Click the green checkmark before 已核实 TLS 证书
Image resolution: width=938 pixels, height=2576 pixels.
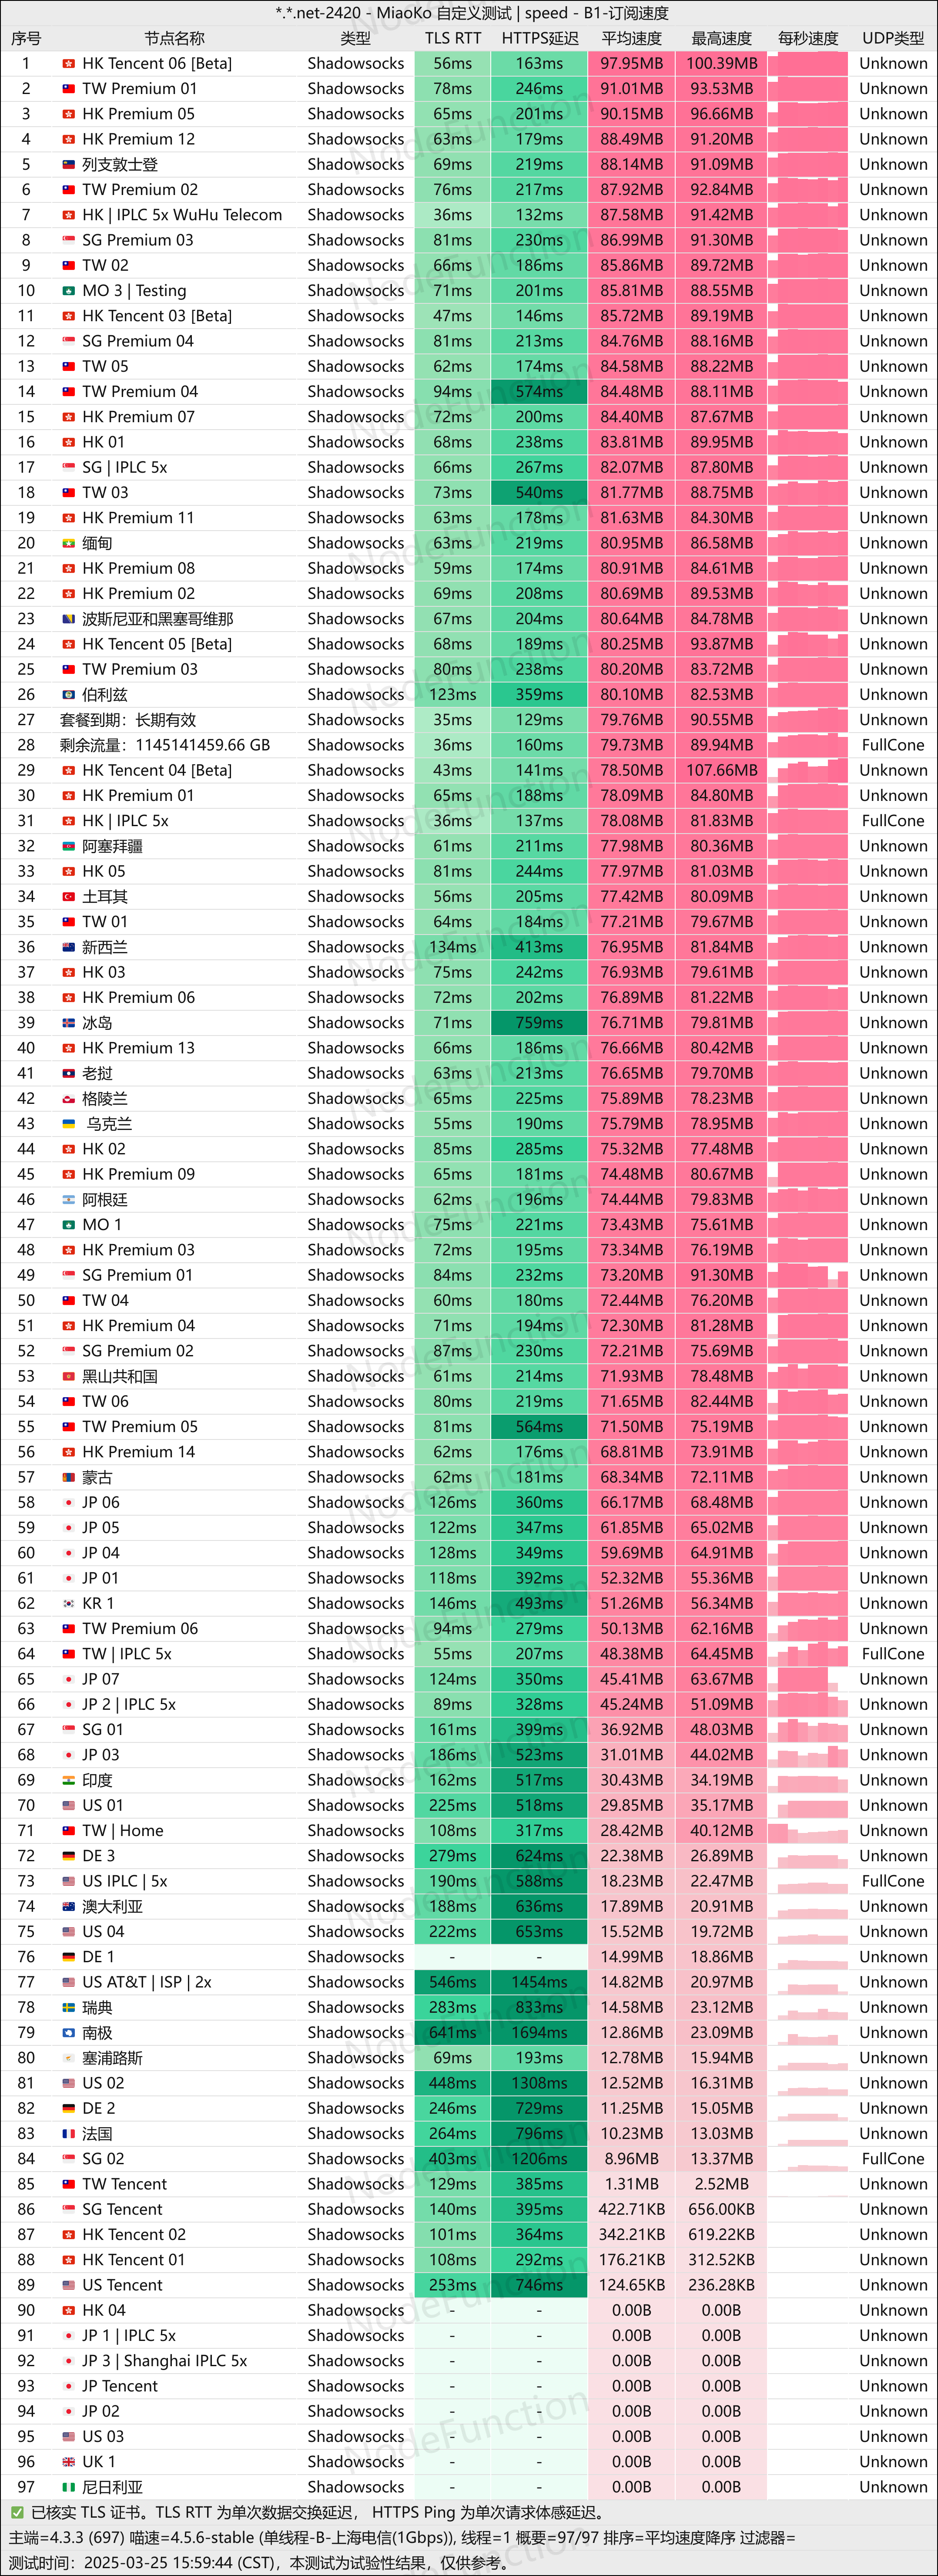pyautogui.click(x=17, y=2512)
